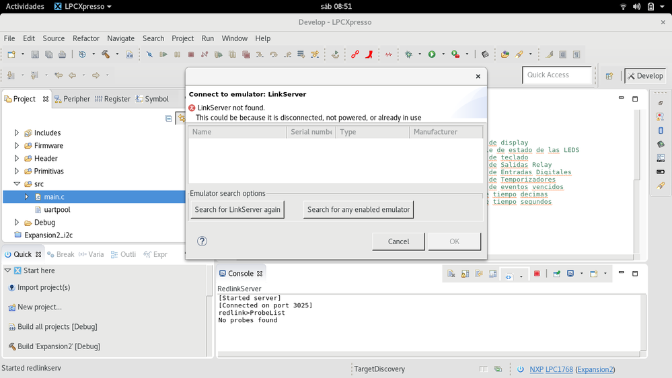Viewport: 672px width, 378px height.
Task: Click the red Terminate icon in main toolbar
Action: tap(191, 54)
